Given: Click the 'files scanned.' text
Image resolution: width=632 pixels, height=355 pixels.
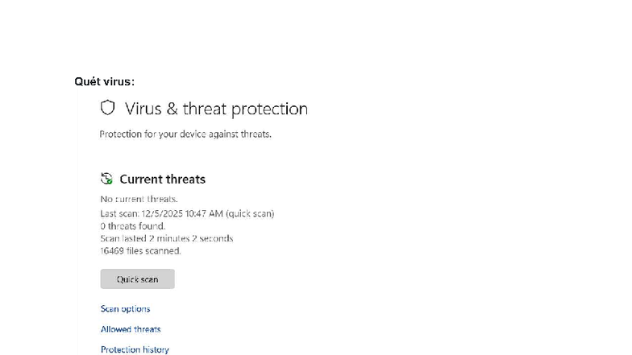Looking at the screenshot, I should coord(155,250).
